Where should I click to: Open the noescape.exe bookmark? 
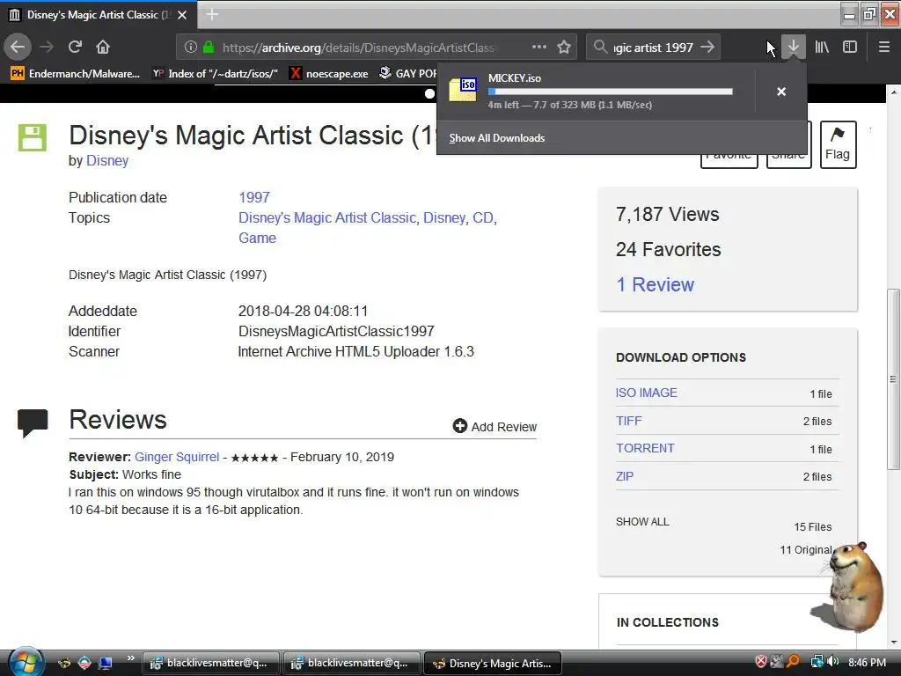click(329, 74)
